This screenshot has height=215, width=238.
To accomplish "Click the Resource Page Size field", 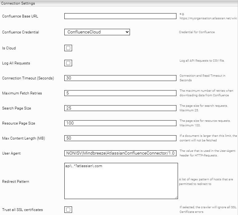I will (x=120, y=123).
